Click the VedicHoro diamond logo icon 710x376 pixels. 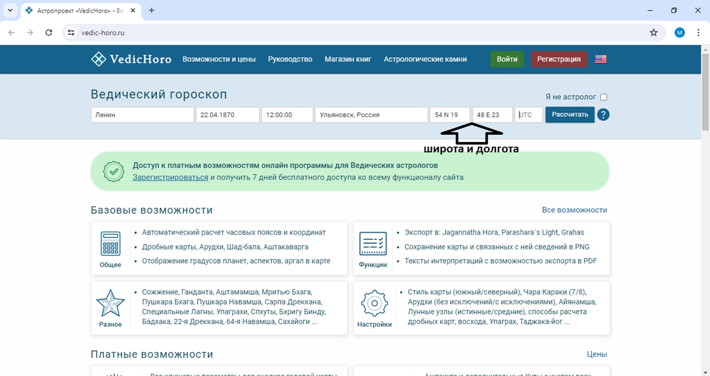click(x=99, y=59)
